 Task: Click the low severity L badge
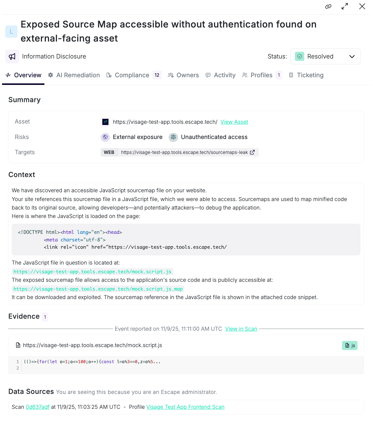click(11, 32)
